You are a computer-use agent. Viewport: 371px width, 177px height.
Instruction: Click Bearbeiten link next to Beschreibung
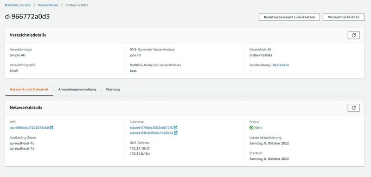281,65
